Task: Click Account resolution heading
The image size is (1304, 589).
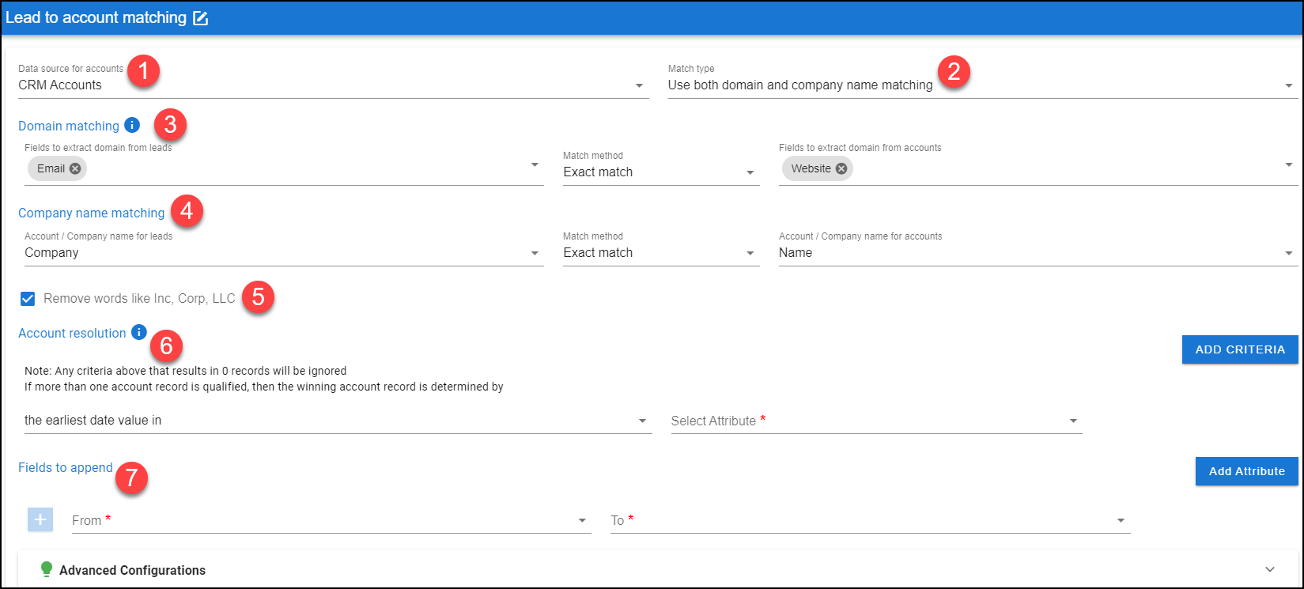Action: pyautogui.click(x=72, y=333)
